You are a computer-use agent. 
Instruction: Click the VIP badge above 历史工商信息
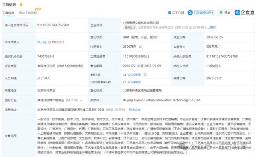(38, 9)
